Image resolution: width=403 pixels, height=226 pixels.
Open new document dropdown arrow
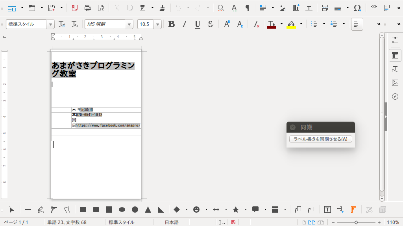click(x=22, y=8)
